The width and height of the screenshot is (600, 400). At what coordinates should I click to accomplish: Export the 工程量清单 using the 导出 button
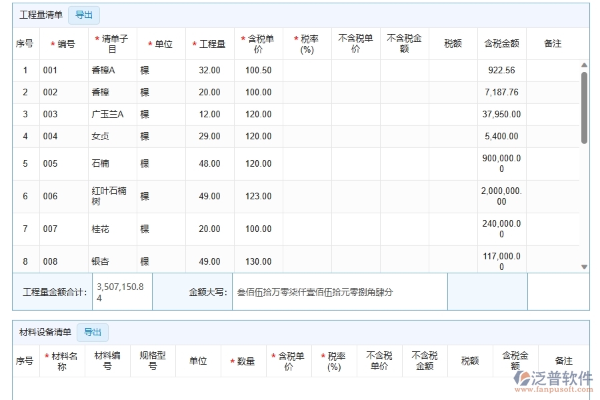(x=84, y=15)
